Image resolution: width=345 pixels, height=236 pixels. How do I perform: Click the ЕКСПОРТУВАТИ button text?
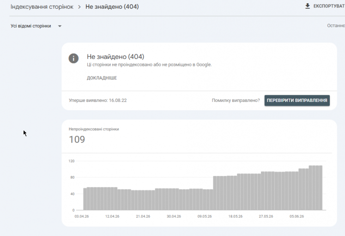point(329,6)
